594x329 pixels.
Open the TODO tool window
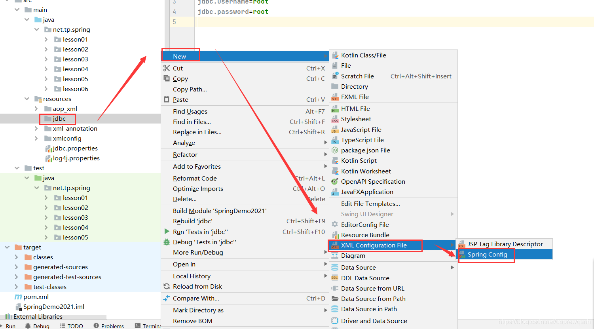tap(71, 326)
